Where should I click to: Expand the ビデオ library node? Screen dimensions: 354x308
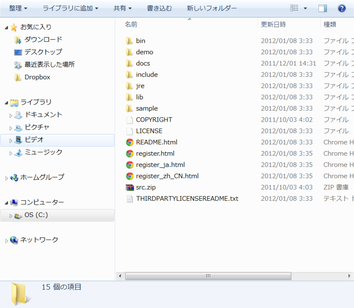[x=11, y=141]
